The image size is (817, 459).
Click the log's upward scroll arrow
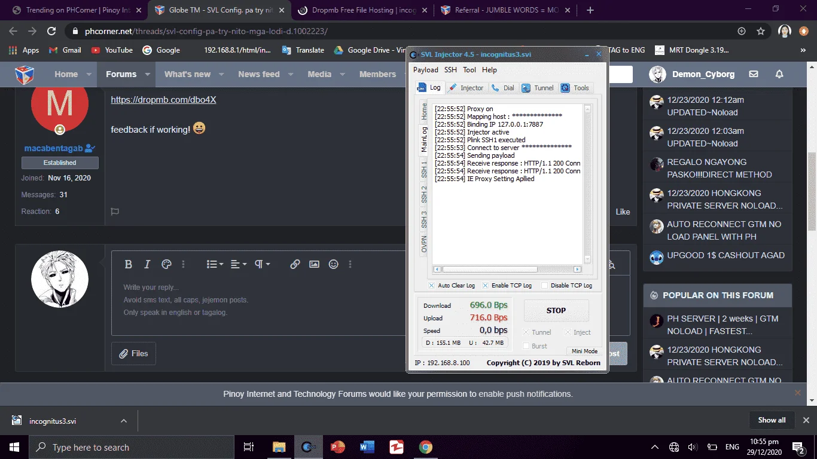587,109
